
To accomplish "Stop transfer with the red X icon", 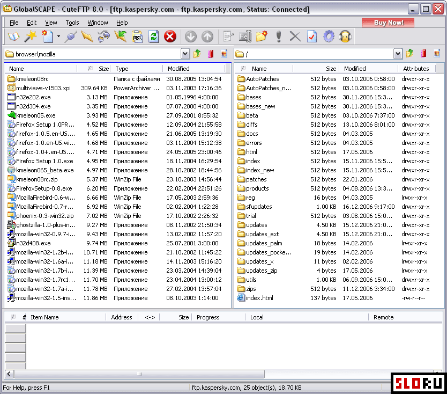I will click(170, 37).
